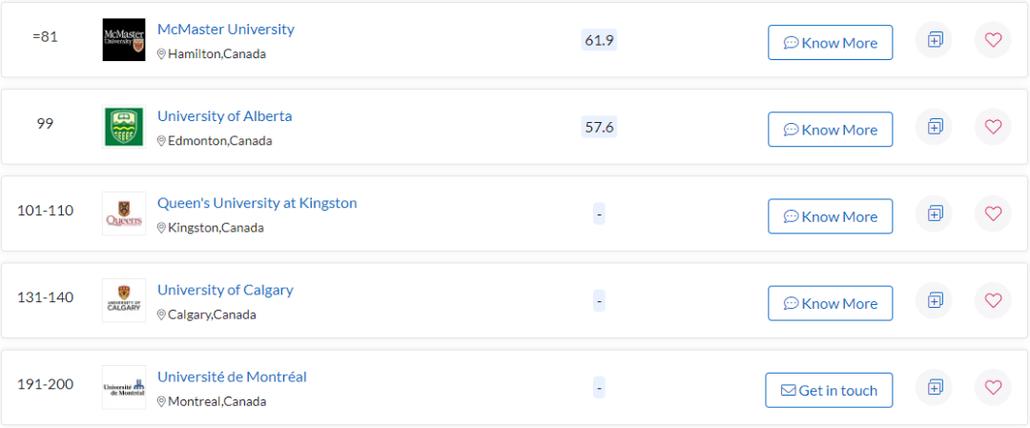
Task: Click University of Calgary logo thumbnail
Action: click(x=124, y=300)
